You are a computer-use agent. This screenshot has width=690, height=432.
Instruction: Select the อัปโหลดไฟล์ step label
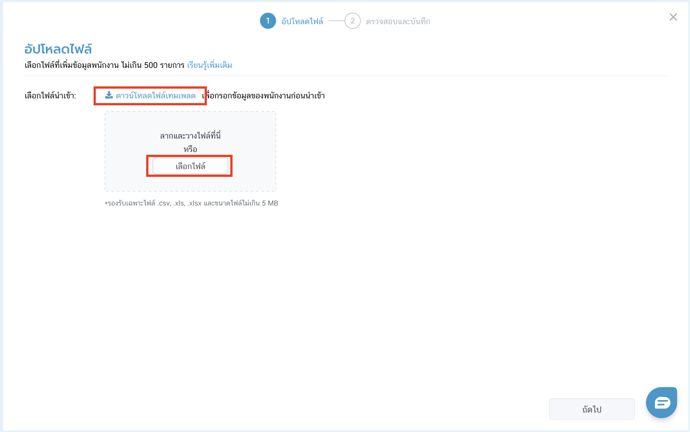point(302,21)
